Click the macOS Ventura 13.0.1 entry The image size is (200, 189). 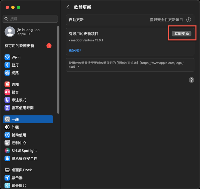tap(87, 40)
